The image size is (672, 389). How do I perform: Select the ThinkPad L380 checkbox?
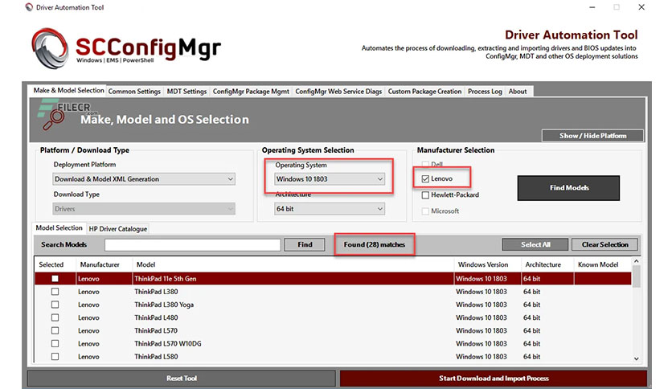pos(55,291)
